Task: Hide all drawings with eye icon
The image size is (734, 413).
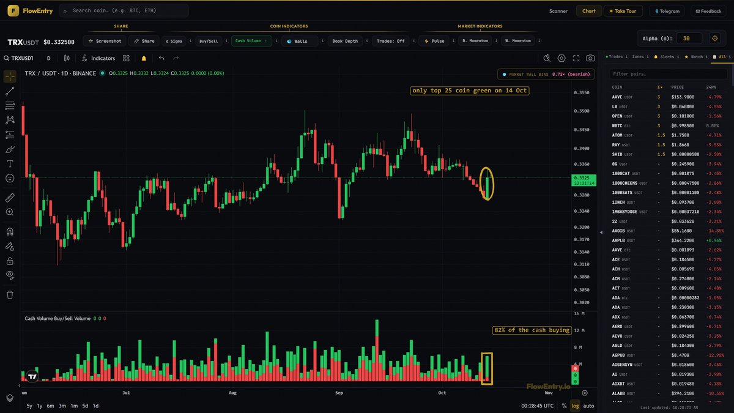Action: coord(10,275)
